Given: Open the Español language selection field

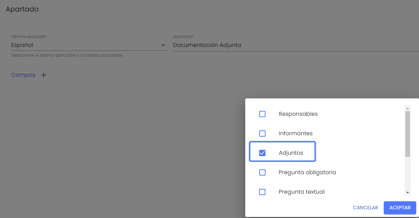Looking at the screenshot, I should pos(84,45).
